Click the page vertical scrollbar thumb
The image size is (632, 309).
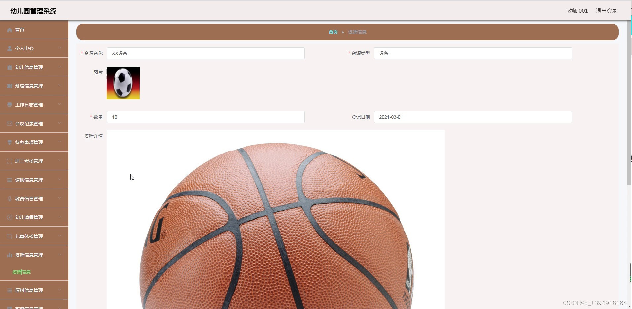629,103
